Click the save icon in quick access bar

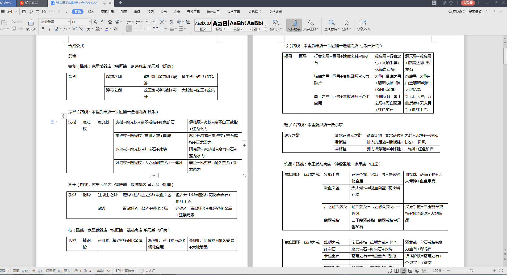(24, 12)
